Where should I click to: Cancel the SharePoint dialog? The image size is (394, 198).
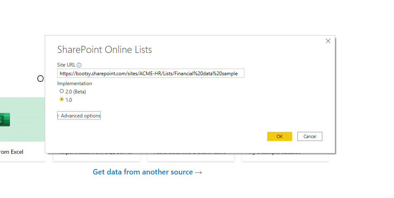pyautogui.click(x=309, y=136)
